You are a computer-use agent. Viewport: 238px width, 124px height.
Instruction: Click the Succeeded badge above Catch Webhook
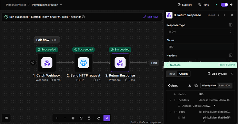(x=47, y=49)
